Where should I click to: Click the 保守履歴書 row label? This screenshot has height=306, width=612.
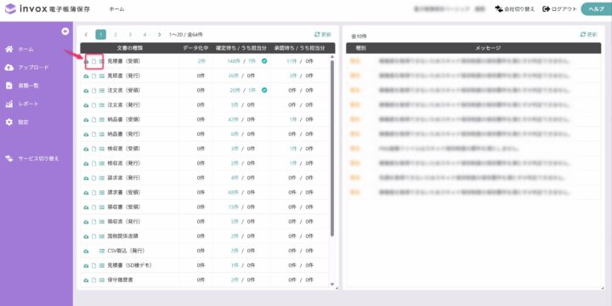(x=120, y=280)
